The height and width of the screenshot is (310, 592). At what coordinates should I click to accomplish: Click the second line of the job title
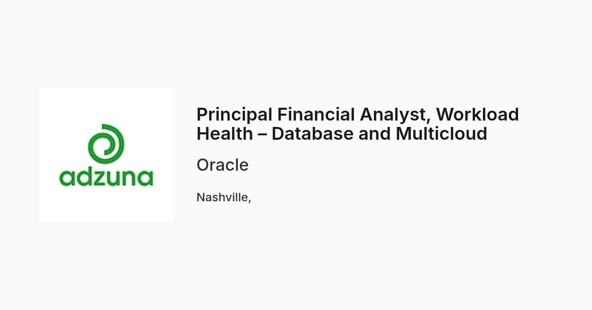[342, 134]
